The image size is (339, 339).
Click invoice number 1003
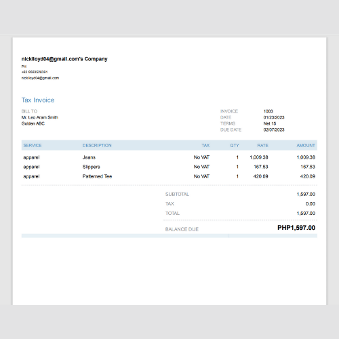click(268, 111)
